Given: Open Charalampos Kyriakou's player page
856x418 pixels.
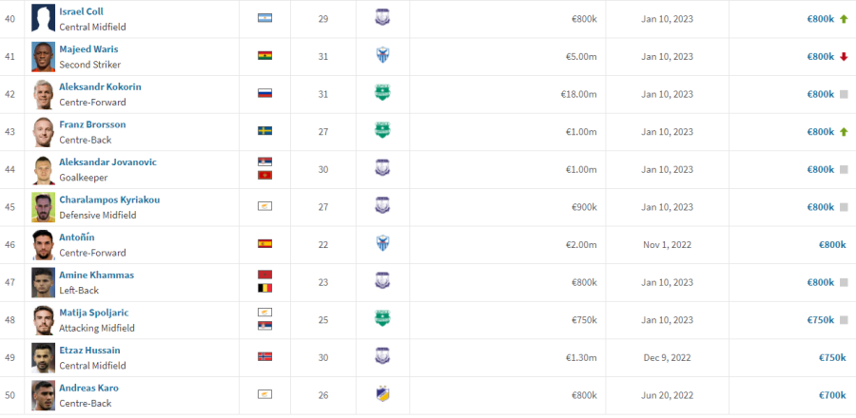Looking at the screenshot, I should 109,199.
